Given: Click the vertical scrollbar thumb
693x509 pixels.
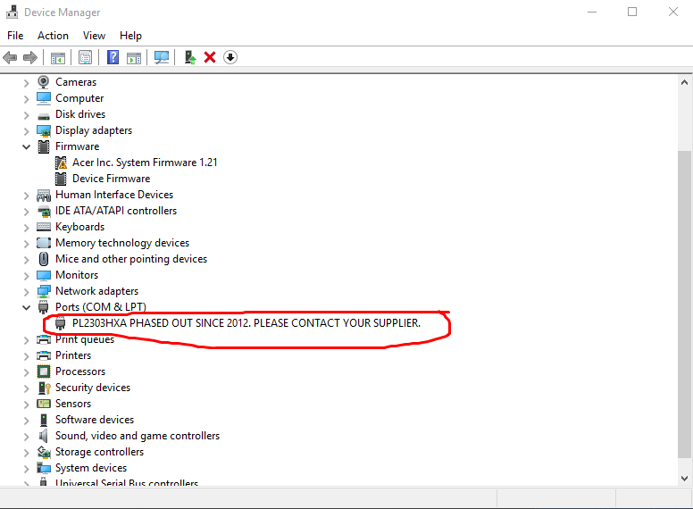Looking at the screenshot, I should tap(684, 305).
